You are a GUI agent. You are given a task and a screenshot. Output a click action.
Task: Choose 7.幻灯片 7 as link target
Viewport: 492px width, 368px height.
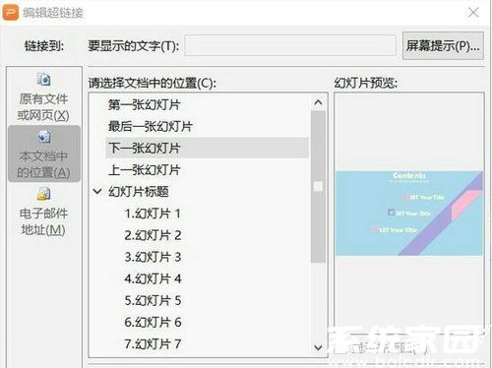tap(153, 343)
